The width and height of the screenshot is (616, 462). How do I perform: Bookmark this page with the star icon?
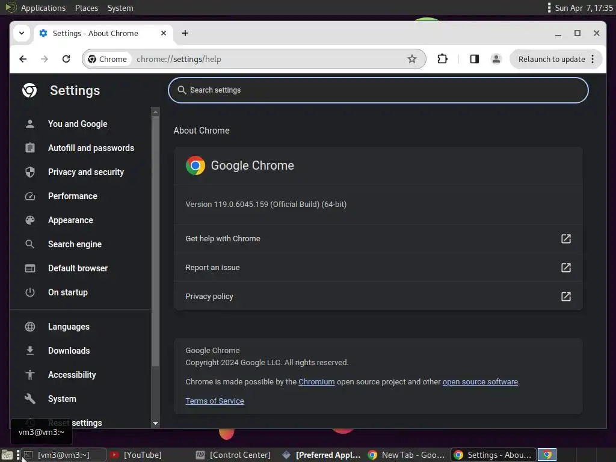411,59
